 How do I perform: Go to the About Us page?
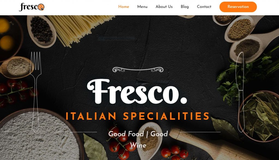tap(164, 7)
